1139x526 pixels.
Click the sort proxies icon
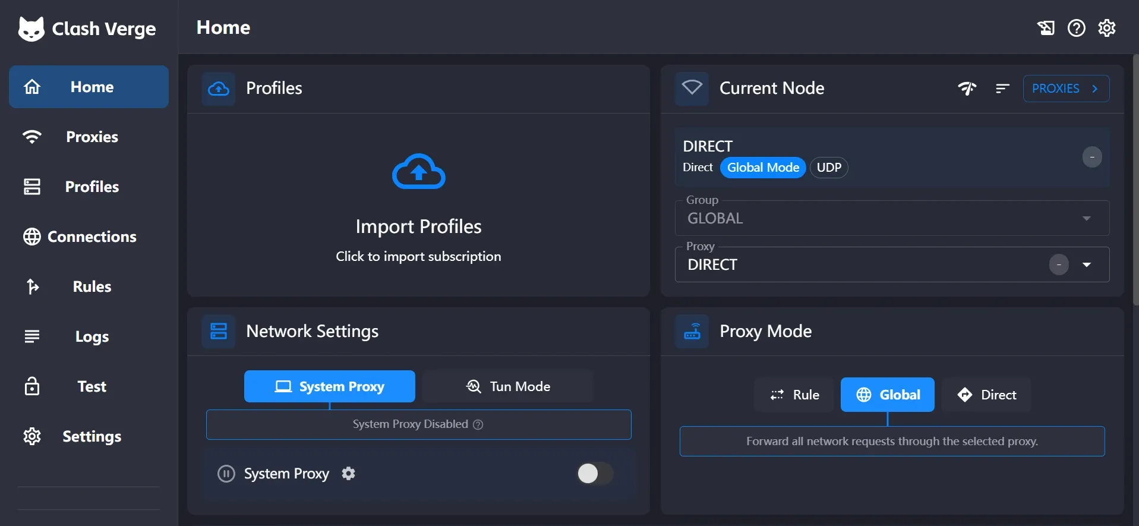[1002, 89]
